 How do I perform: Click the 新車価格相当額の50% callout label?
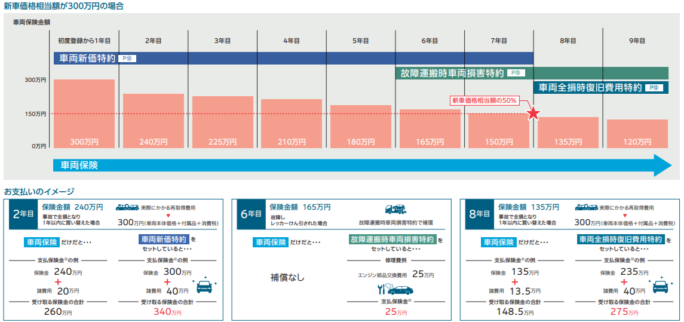point(484,100)
